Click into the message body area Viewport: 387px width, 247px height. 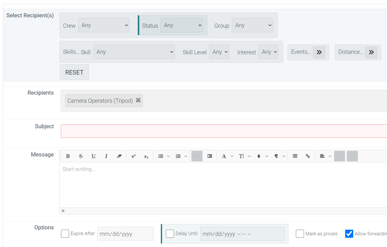[x=223, y=185]
